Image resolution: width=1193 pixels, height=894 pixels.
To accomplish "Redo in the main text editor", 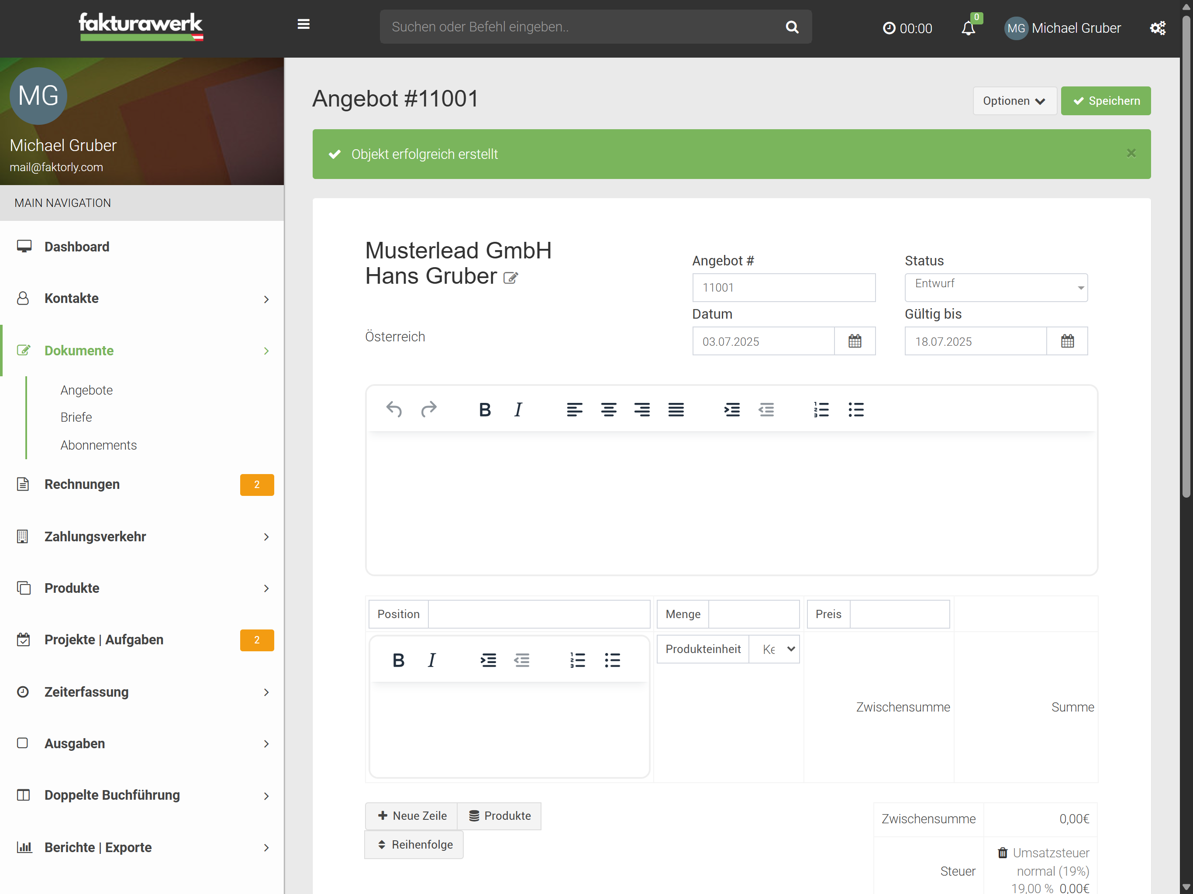I will click(429, 410).
